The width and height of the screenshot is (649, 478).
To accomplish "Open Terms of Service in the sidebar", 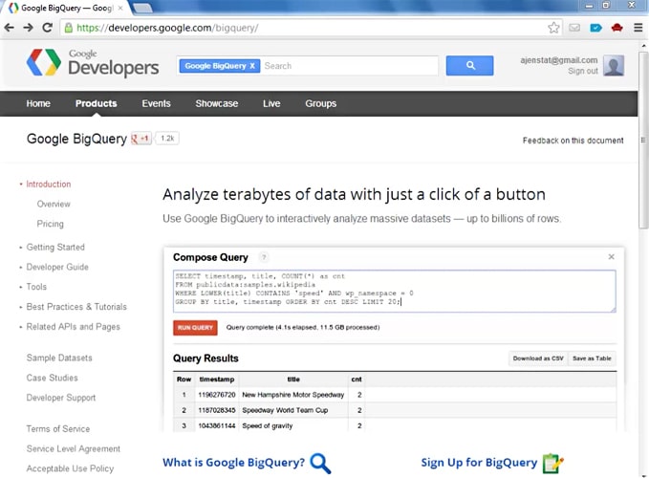I will [x=58, y=429].
